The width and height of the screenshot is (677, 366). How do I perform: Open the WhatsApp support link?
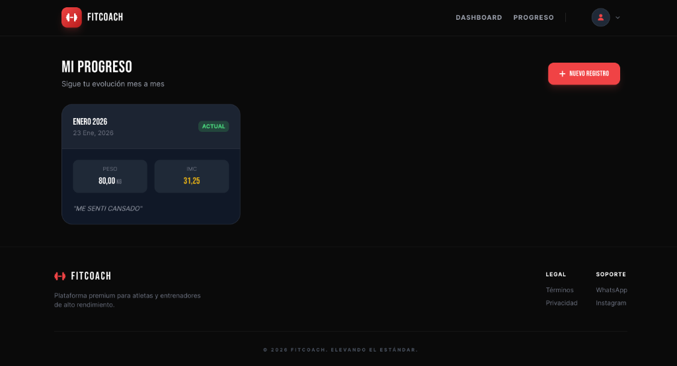(x=611, y=290)
